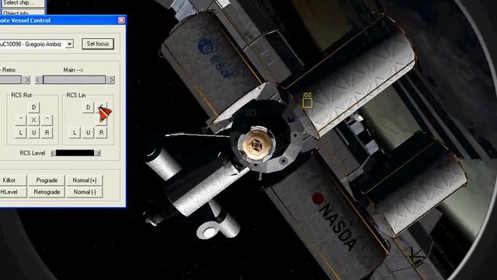The image size is (497, 280).
Task: Open the vessel selection dropdown arrow
Action: point(70,44)
